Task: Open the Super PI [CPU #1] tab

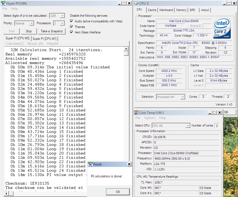Action: point(45,38)
